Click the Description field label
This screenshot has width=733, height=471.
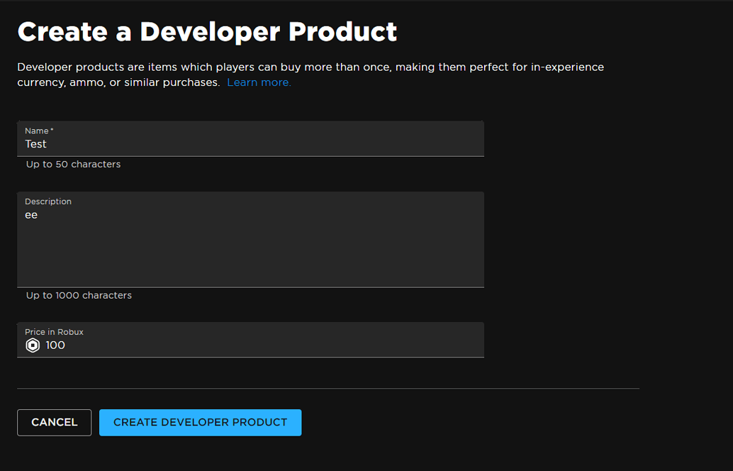coord(48,201)
